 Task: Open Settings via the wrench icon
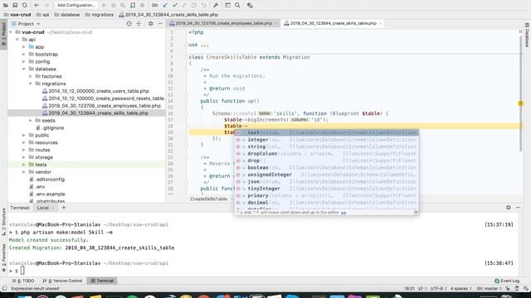[216, 5]
